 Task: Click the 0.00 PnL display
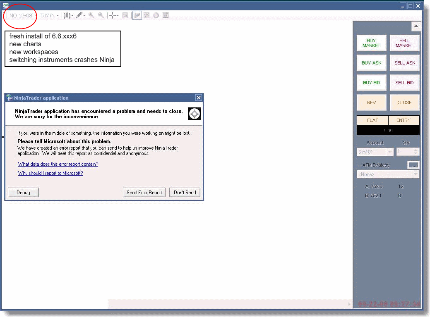pos(388,131)
